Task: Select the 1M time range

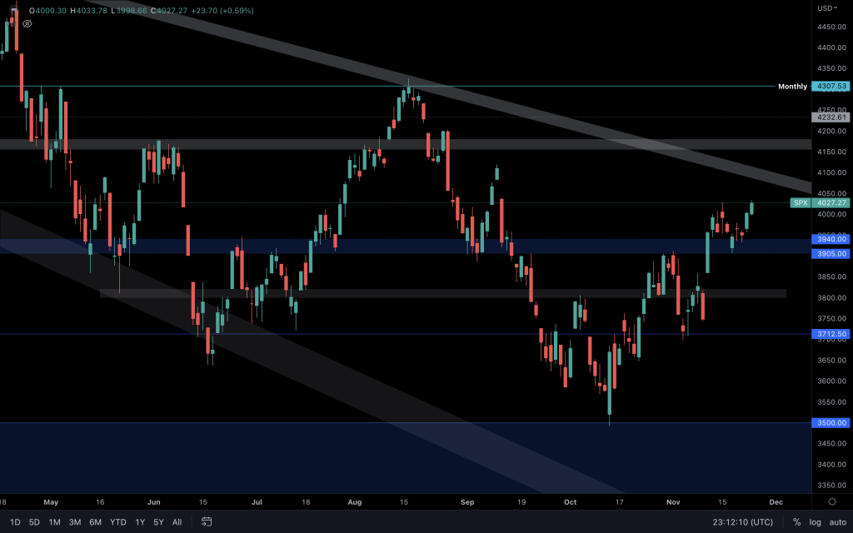Action: click(54, 522)
